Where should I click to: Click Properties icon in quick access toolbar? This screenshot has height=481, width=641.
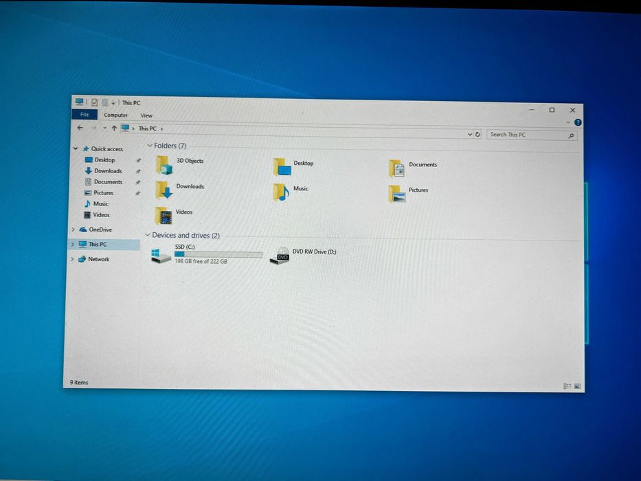[x=94, y=102]
